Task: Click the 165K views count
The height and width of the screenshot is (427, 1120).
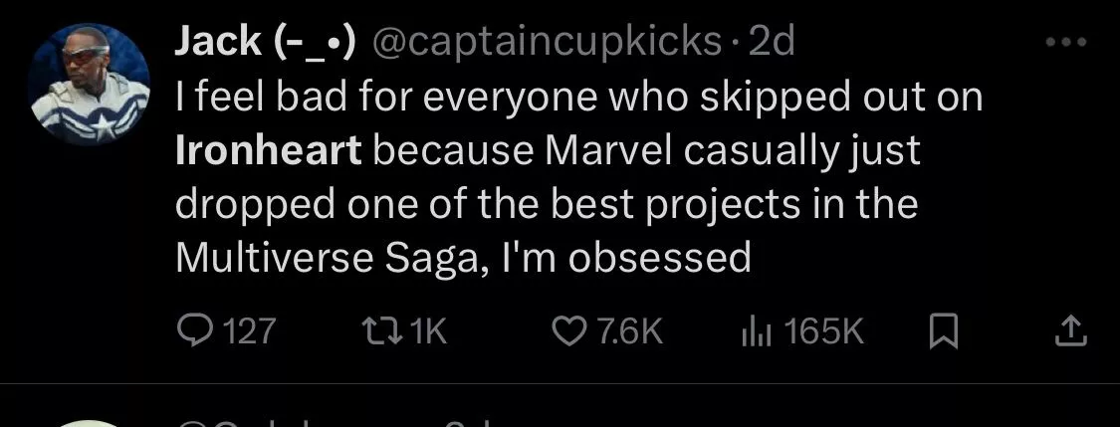Action: 824,331
